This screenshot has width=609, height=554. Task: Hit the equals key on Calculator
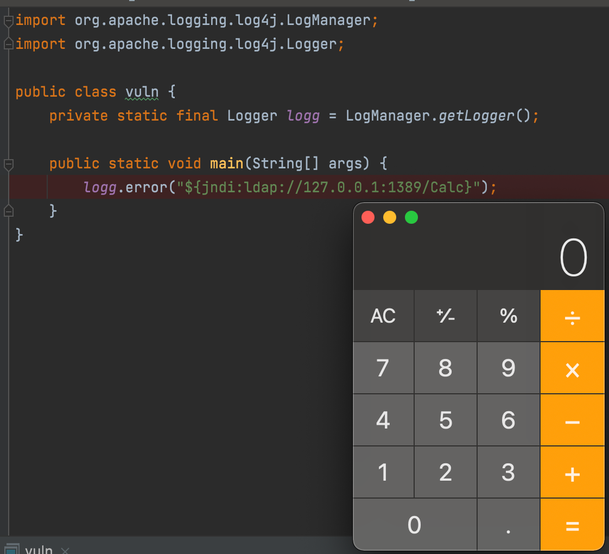pyautogui.click(x=572, y=525)
